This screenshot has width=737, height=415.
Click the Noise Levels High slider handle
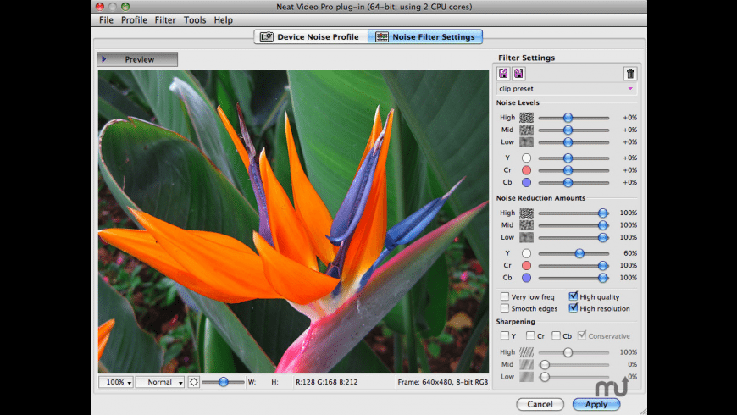pos(568,118)
